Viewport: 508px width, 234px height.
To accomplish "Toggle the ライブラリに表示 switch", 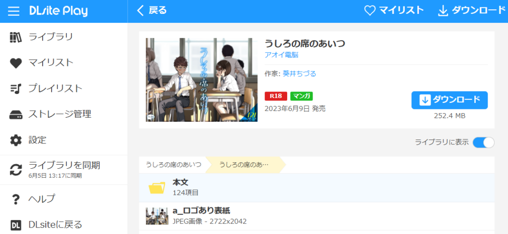I will pyautogui.click(x=483, y=142).
